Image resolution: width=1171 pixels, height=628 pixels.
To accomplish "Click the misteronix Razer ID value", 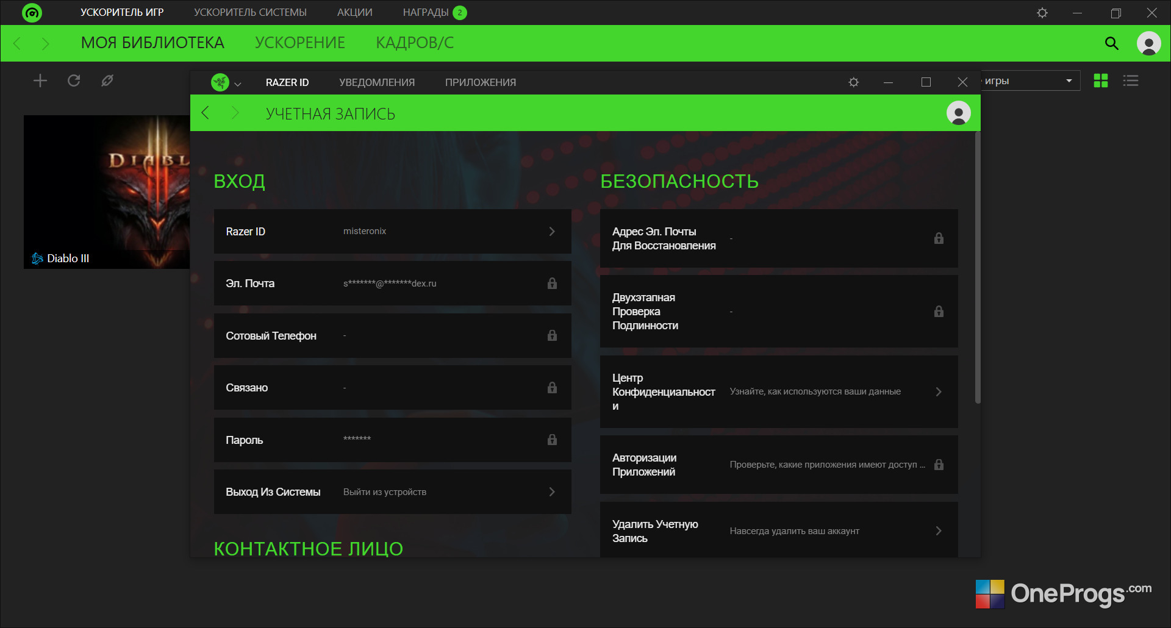I will [x=365, y=231].
